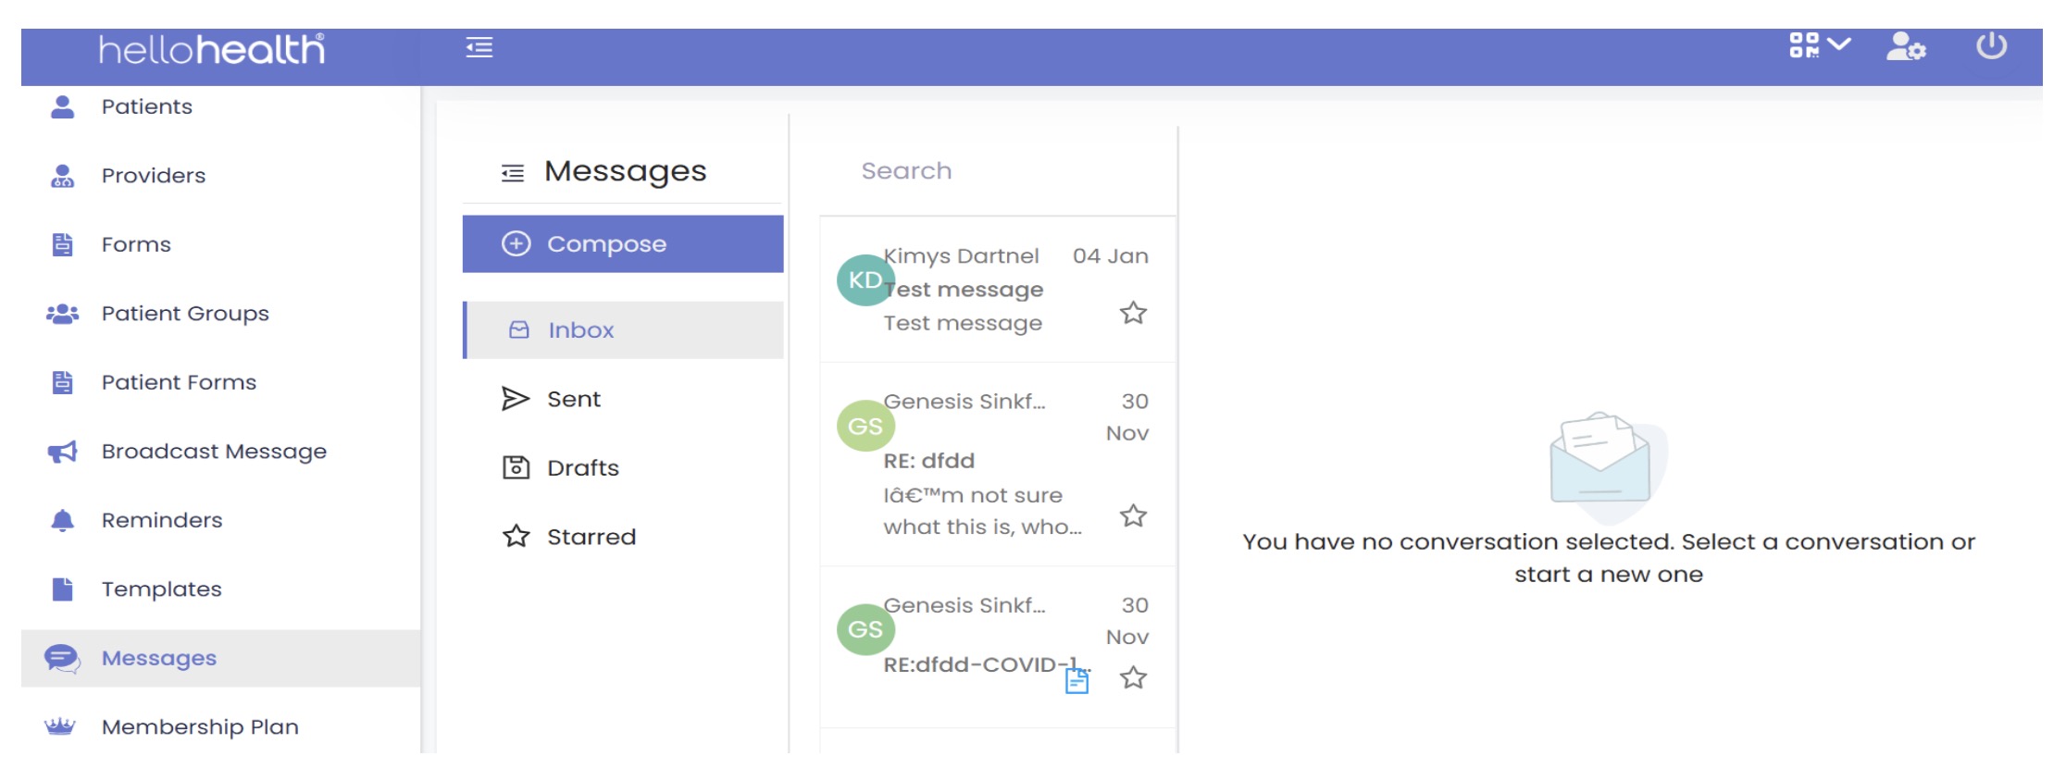
Task: Open Patient Groups in sidebar
Action: pyautogui.click(x=185, y=314)
